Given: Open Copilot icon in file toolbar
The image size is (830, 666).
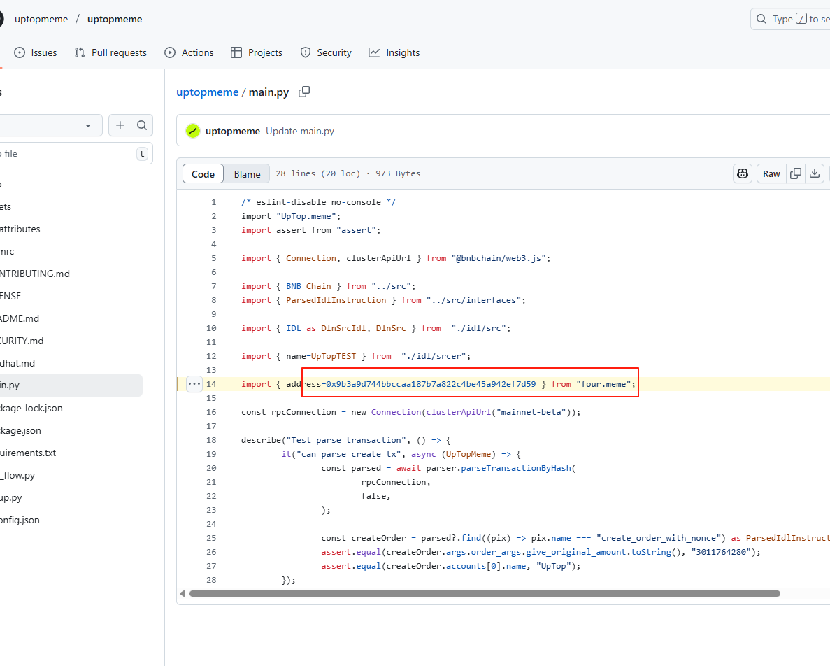Looking at the screenshot, I should (x=743, y=173).
